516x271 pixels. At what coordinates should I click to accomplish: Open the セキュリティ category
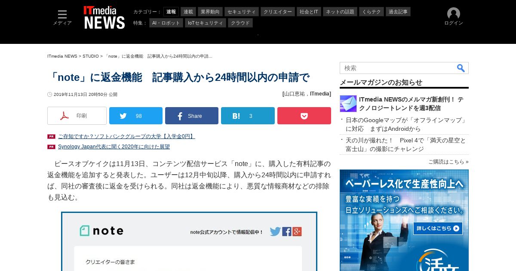pyautogui.click(x=242, y=12)
